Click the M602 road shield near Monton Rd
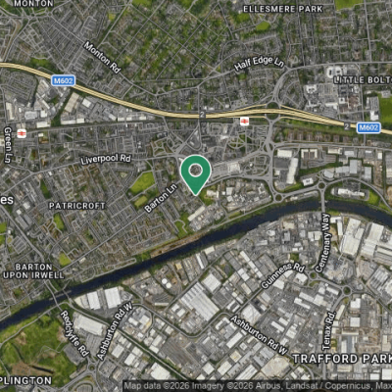The height and width of the screenshot is (392, 392). 63,80
